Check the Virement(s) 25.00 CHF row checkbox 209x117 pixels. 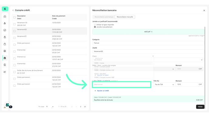(14, 51)
